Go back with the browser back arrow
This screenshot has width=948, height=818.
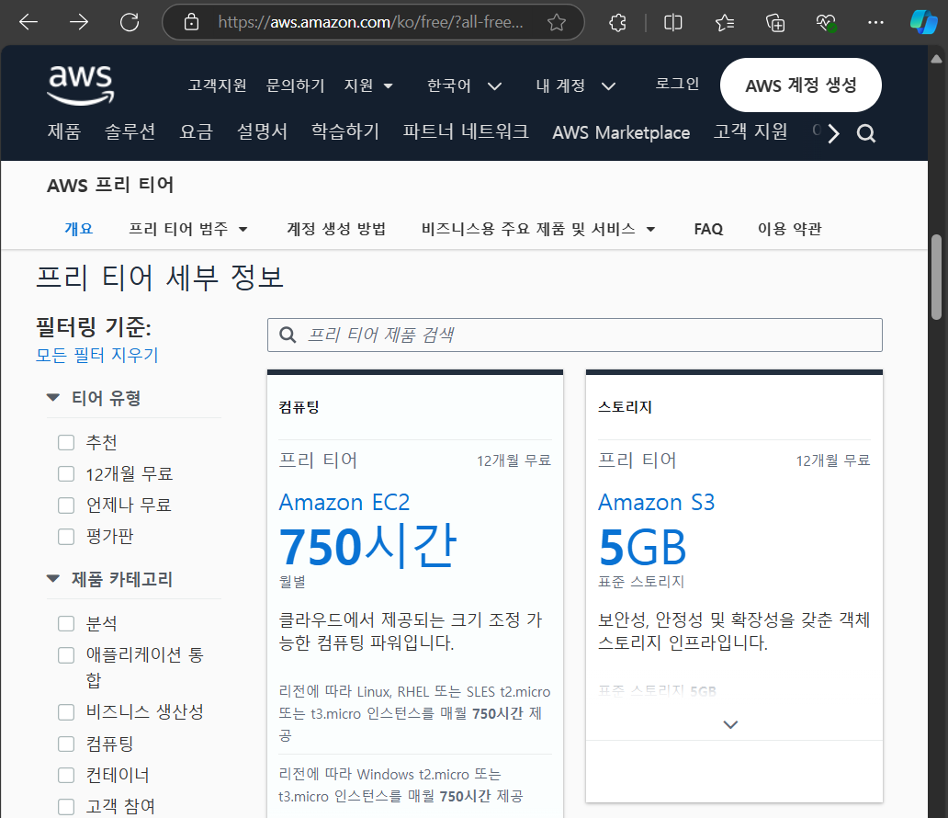click(28, 22)
